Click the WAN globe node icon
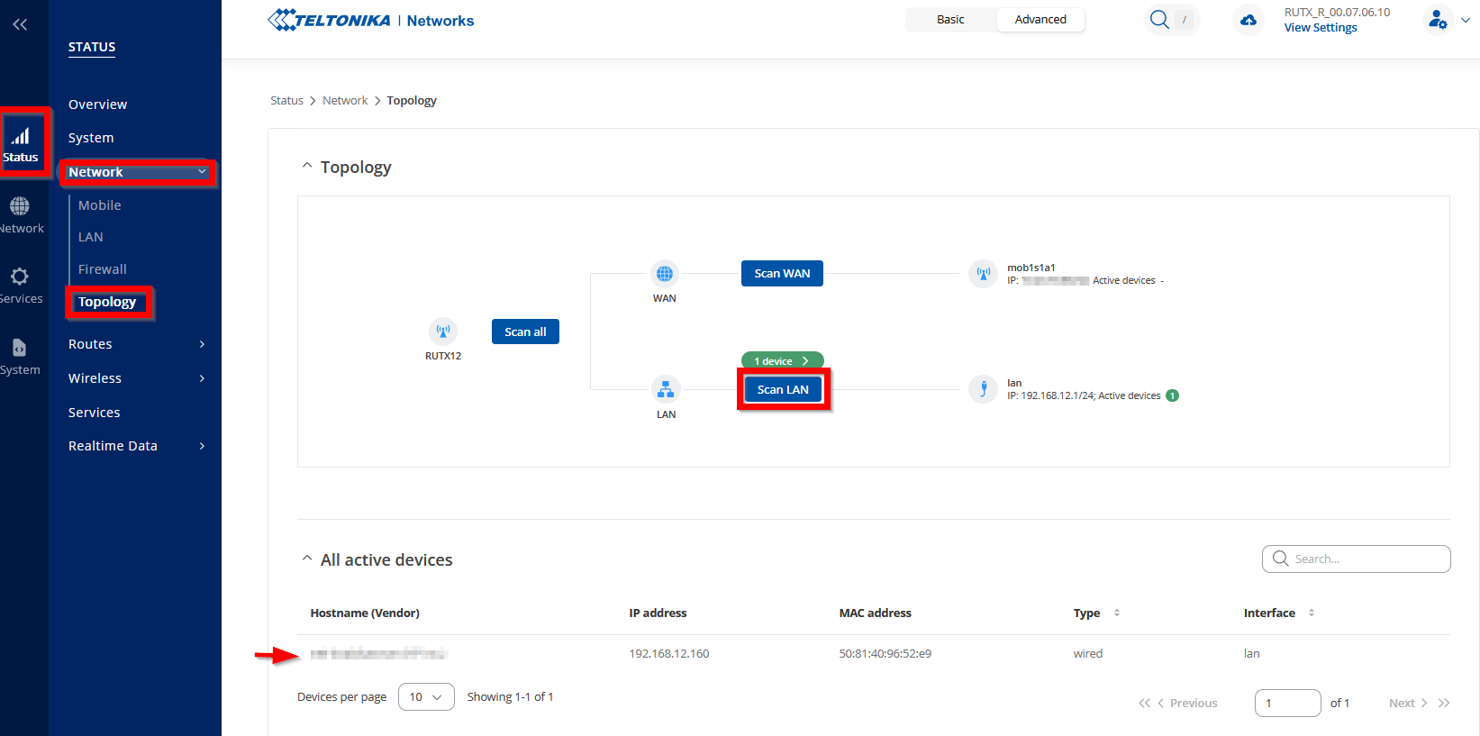This screenshot has width=1480, height=736. coord(665,274)
